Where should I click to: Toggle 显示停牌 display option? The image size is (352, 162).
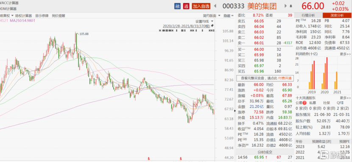coord(42,16)
